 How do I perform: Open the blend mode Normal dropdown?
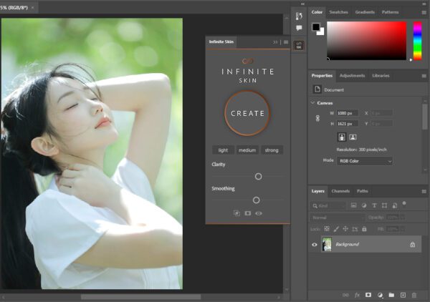[x=337, y=217]
